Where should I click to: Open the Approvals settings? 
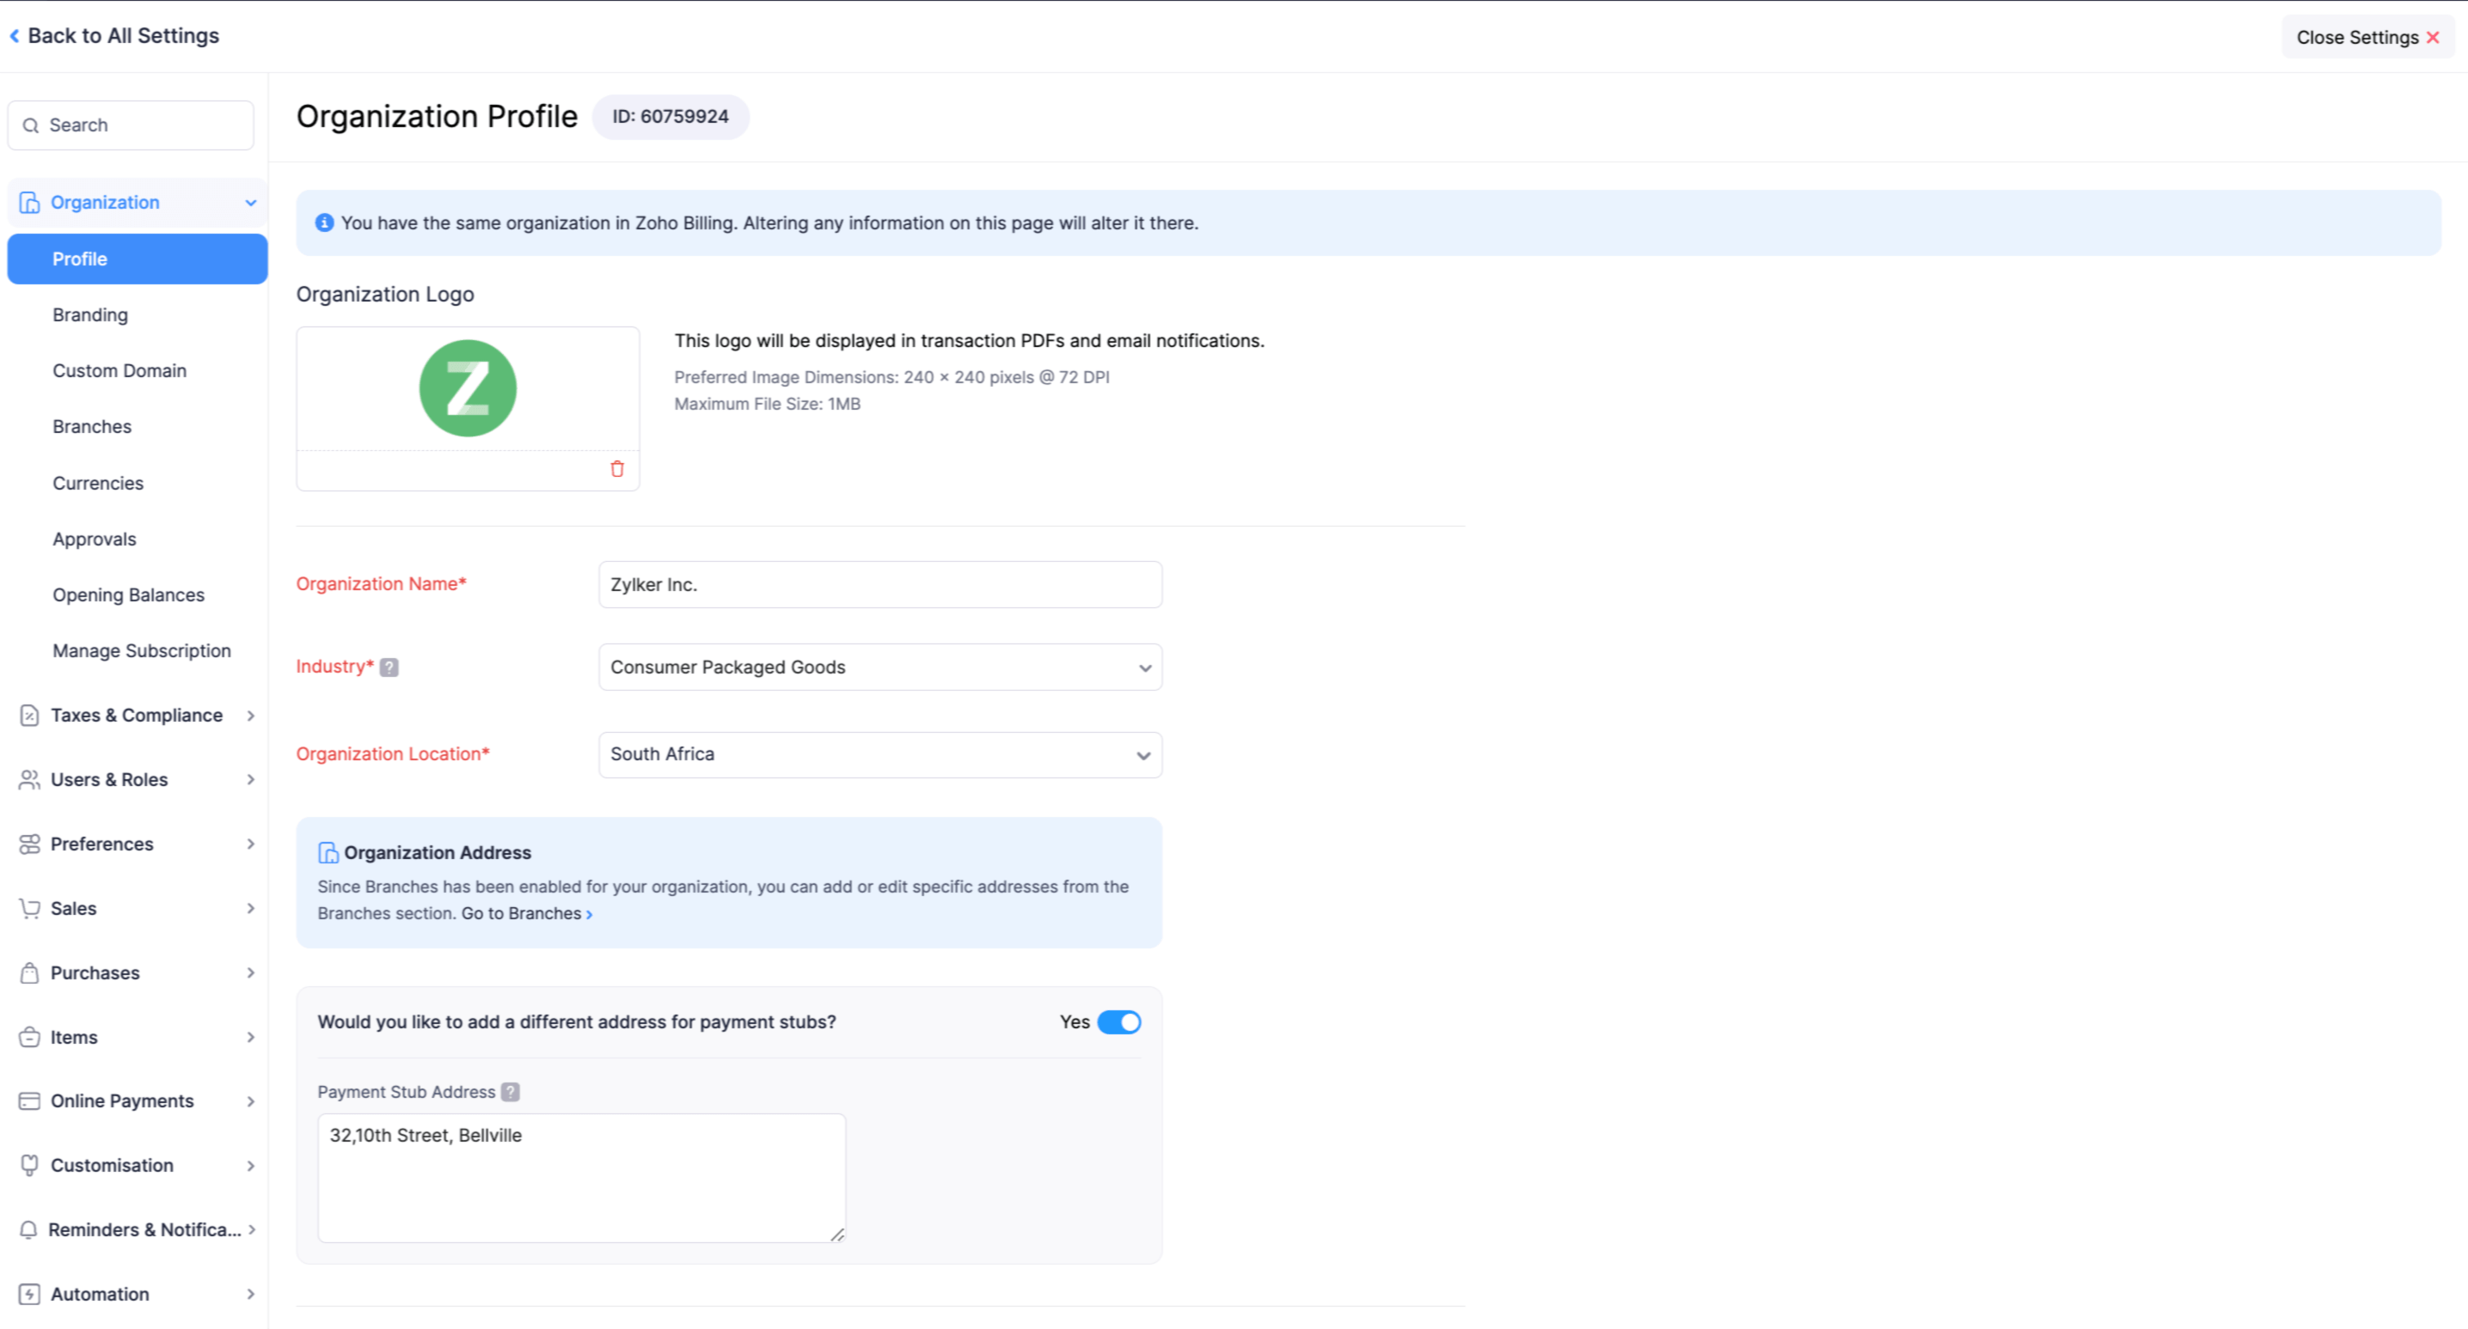click(x=94, y=539)
